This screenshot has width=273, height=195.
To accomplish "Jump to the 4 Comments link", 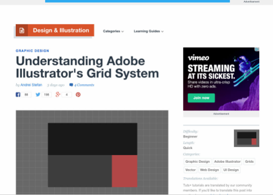I will click(x=84, y=85).
